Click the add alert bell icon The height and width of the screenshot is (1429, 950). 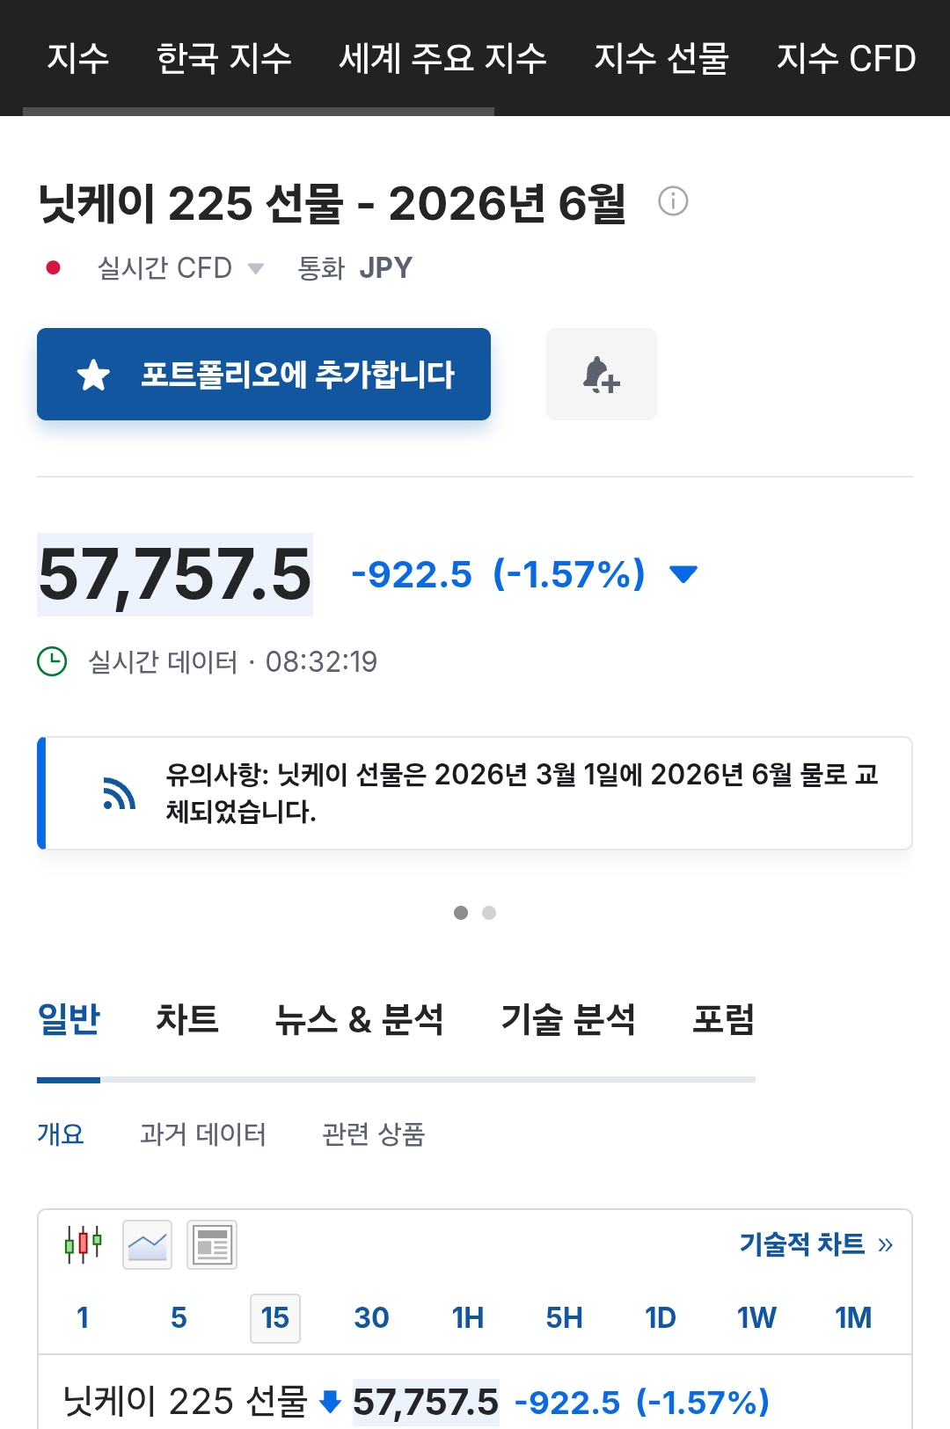point(602,375)
